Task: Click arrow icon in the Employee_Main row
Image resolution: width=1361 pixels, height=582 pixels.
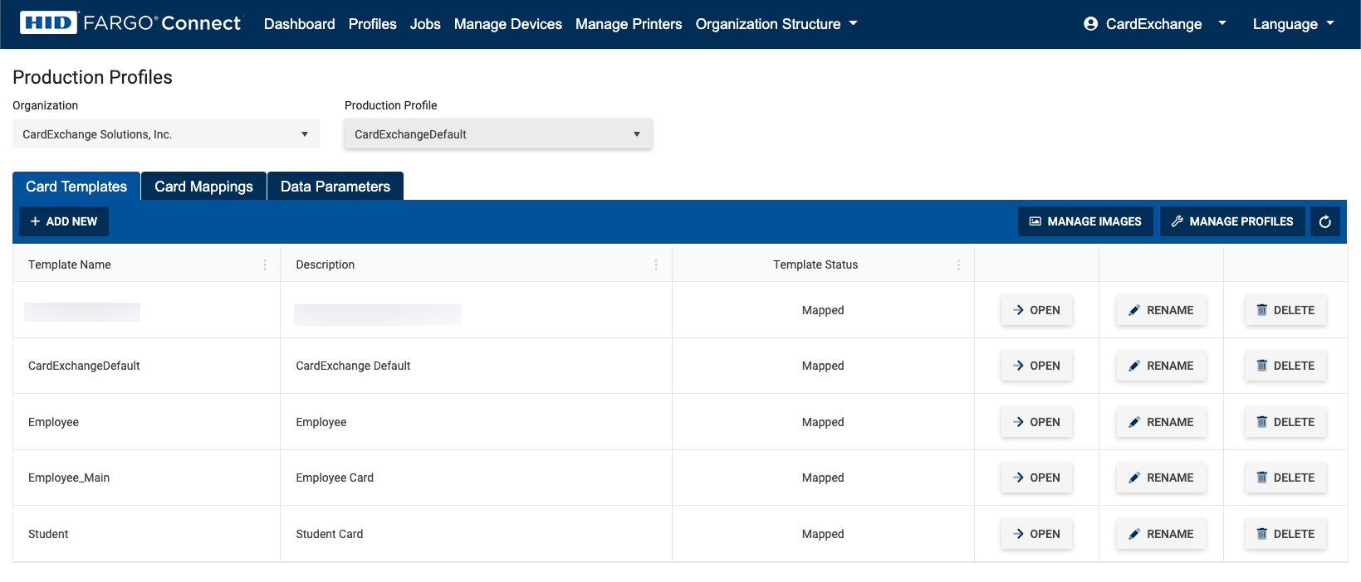Action: tap(1018, 478)
